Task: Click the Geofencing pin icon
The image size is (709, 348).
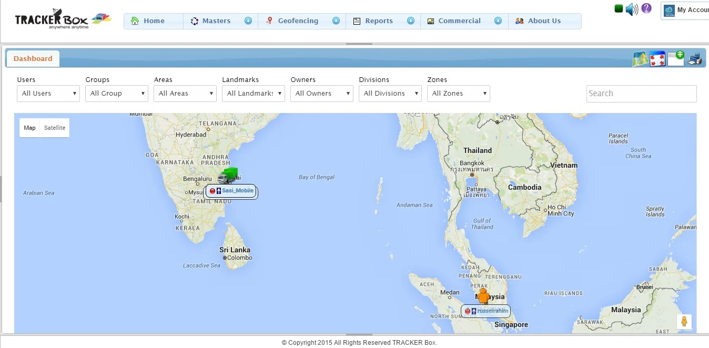Action: pos(269,21)
